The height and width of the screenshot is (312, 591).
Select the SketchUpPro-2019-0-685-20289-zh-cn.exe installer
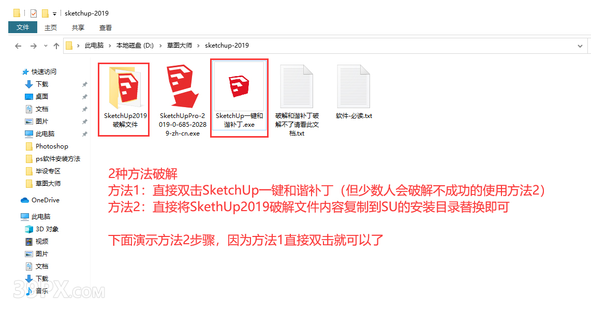[x=183, y=100]
